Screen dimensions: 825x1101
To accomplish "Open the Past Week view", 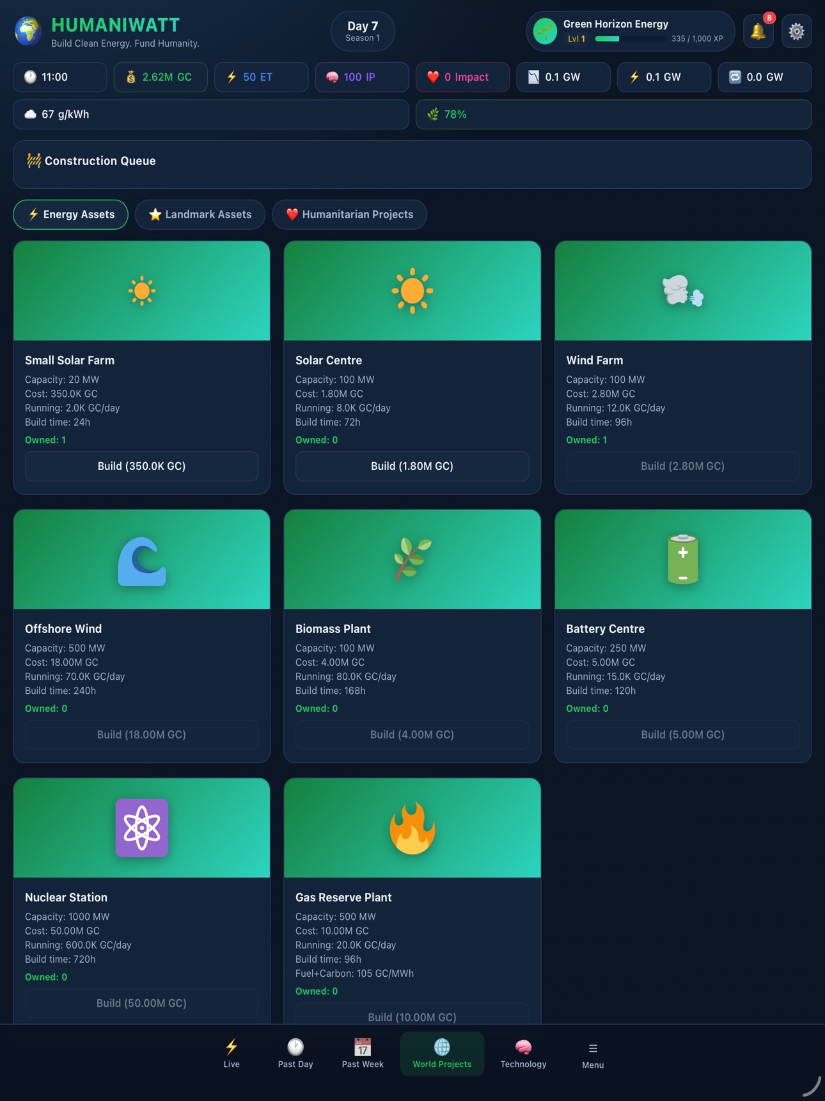I will [363, 1054].
